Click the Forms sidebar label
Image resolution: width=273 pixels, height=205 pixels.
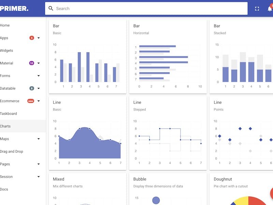coord(5,76)
